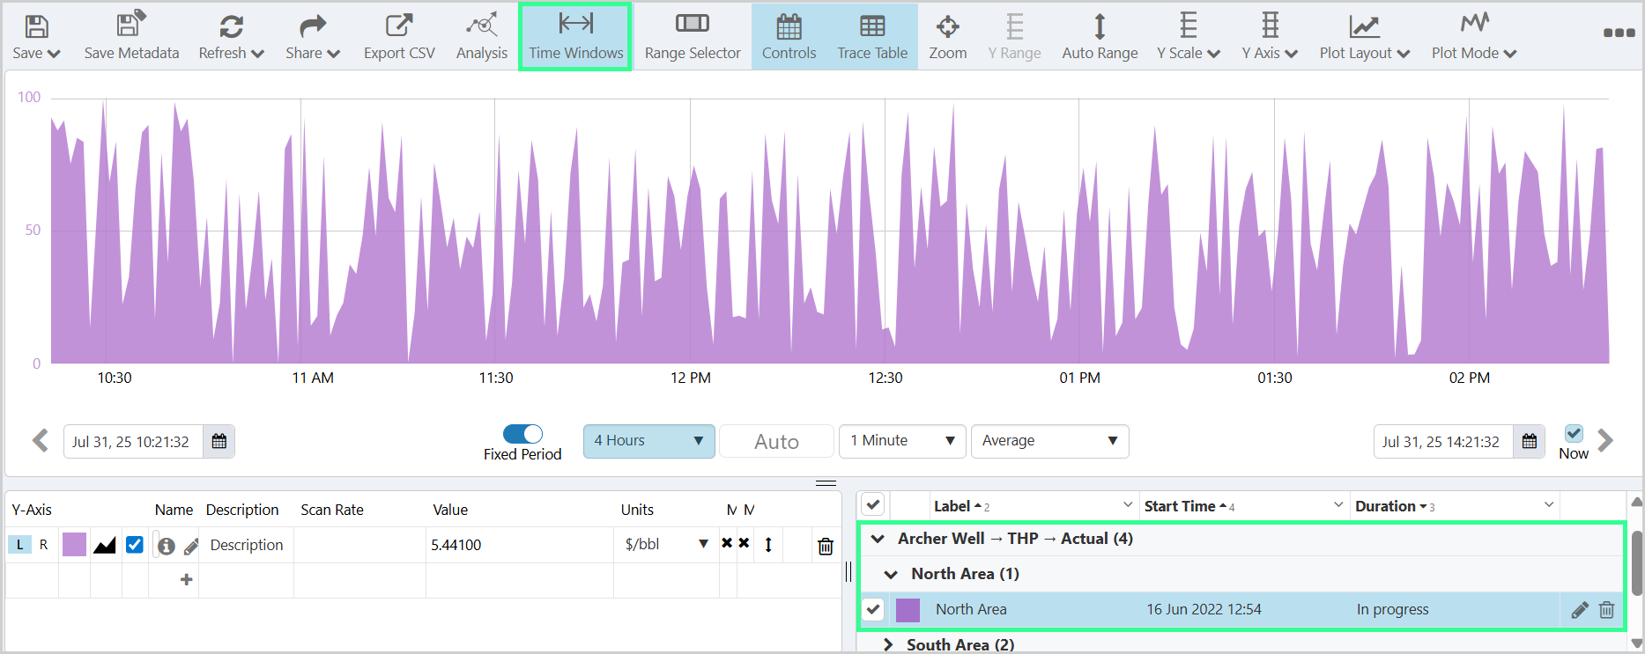Delete the North Area time window
Screen dimensions: 1645x654
coord(1606,610)
